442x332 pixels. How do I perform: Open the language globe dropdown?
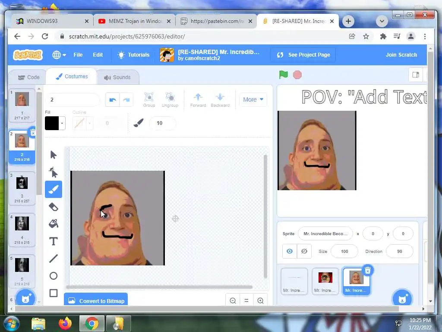click(59, 55)
